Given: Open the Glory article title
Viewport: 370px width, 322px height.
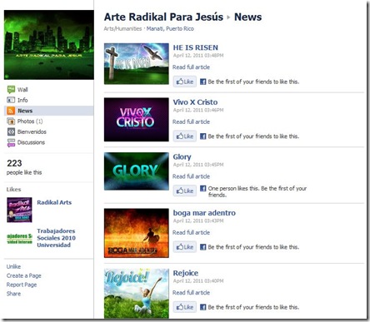Looking at the screenshot, I should (x=182, y=157).
